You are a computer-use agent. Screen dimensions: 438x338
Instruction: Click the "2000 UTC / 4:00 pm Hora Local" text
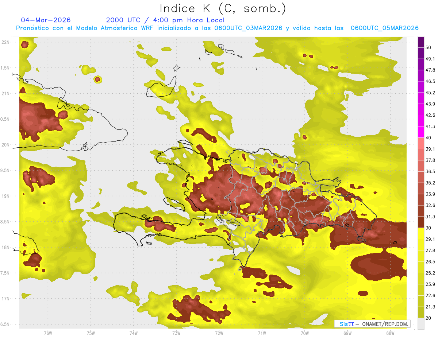click(165, 20)
